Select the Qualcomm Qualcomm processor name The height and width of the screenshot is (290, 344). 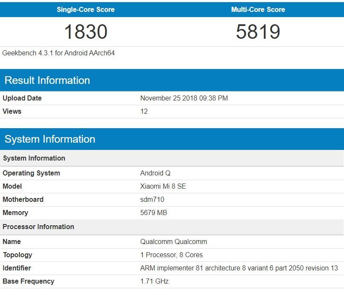(173, 241)
